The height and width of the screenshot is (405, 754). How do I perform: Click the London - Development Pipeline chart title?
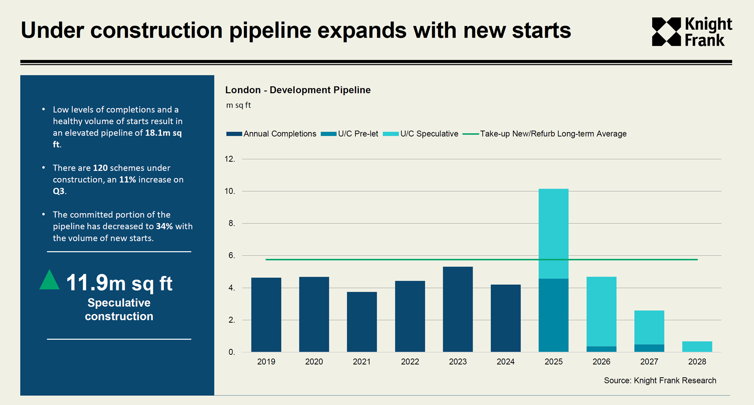click(x=298, y=90)
